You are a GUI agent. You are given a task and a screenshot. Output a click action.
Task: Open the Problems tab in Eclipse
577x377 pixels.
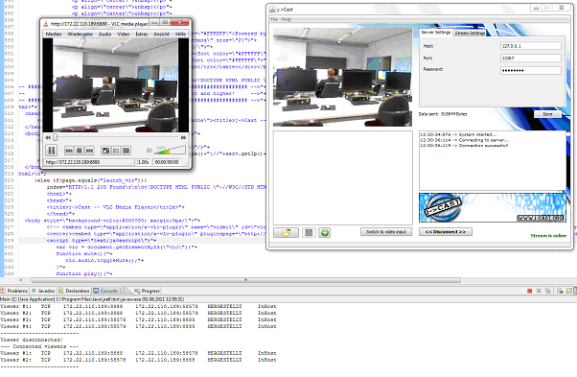(14, 291)
